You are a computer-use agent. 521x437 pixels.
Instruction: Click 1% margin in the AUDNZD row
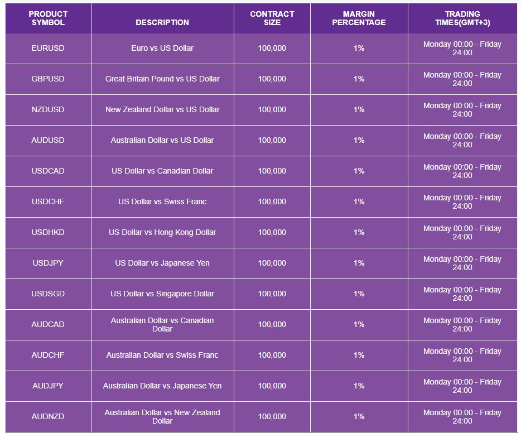click(x=359, y=416)
